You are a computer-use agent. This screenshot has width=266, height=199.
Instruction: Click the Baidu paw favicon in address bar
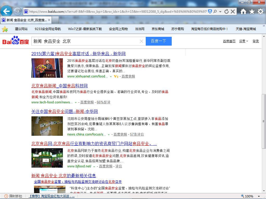point(26,11)
